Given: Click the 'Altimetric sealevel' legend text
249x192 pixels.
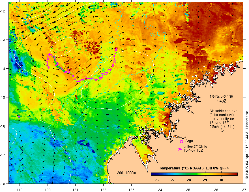Looking at the screenshot, I should click(x=224, y=111).
